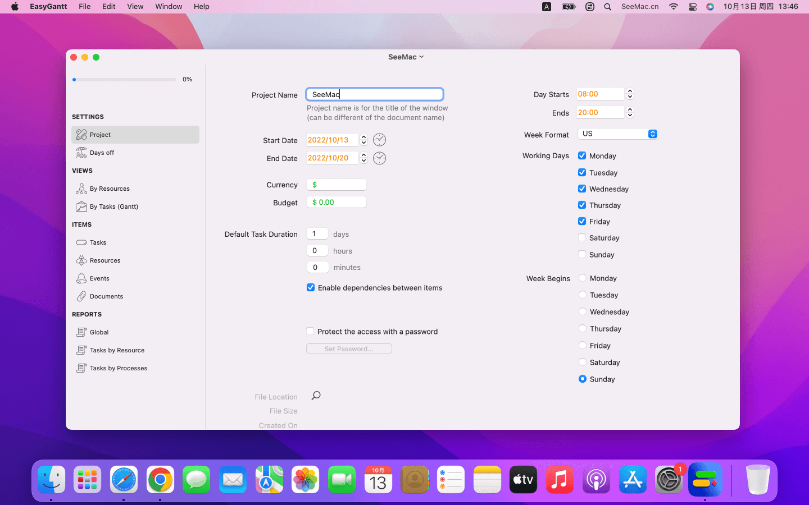
Task: Click the Documents paperclip icon
Action: 81,296
